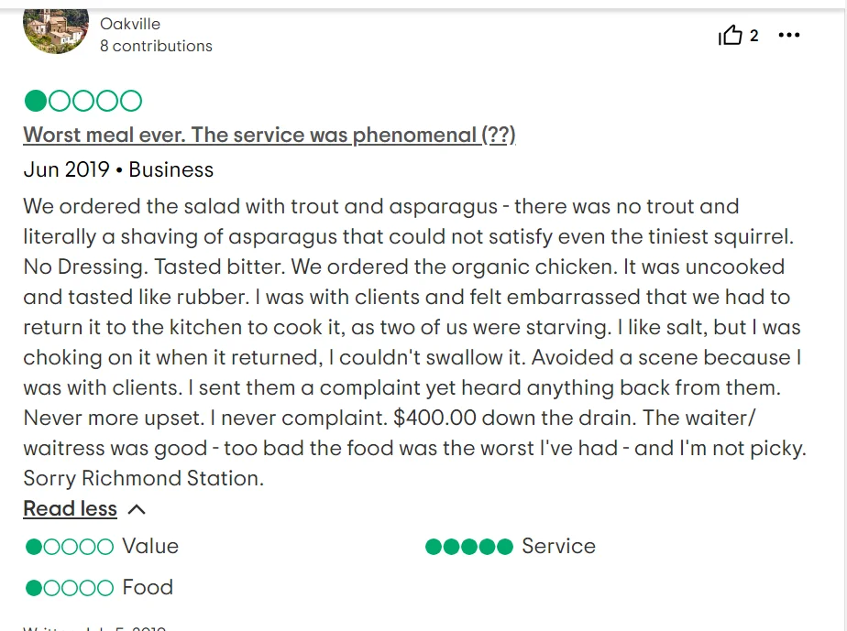Click the filled Food rating bubble

32,587
